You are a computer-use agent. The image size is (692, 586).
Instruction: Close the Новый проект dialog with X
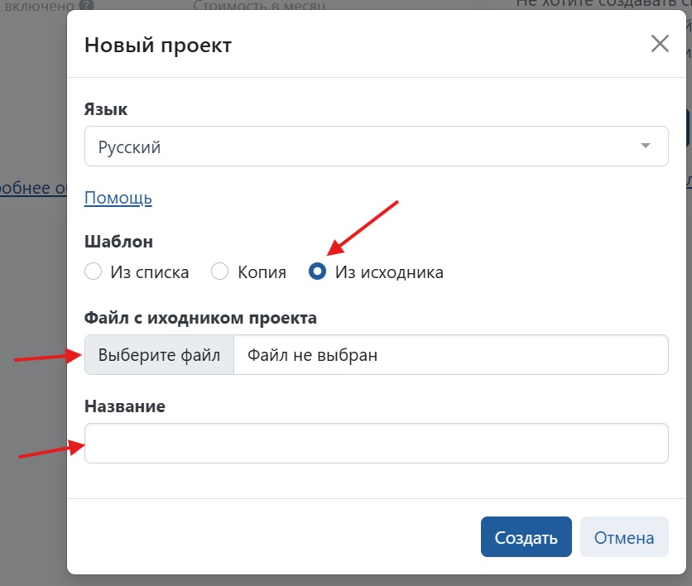pyautogui.click(x=660, y=44)
